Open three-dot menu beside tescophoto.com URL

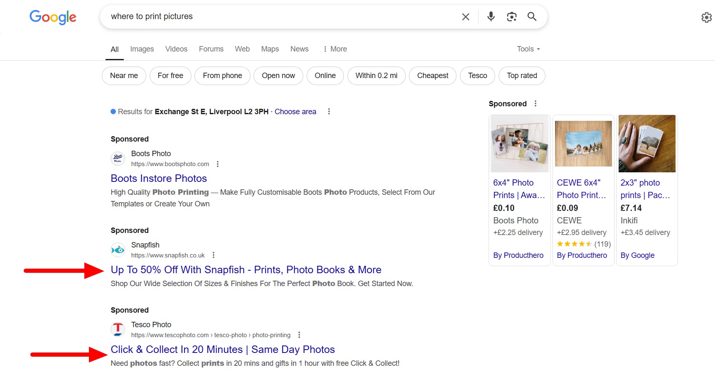click(299, 335)
